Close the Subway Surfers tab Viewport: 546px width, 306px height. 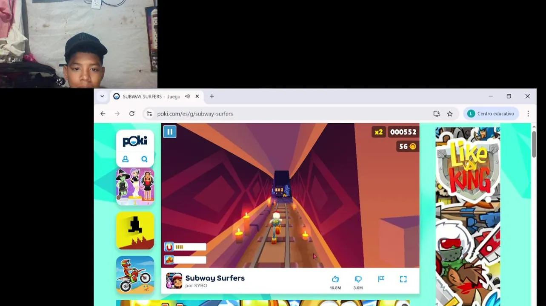coord(197,96)
